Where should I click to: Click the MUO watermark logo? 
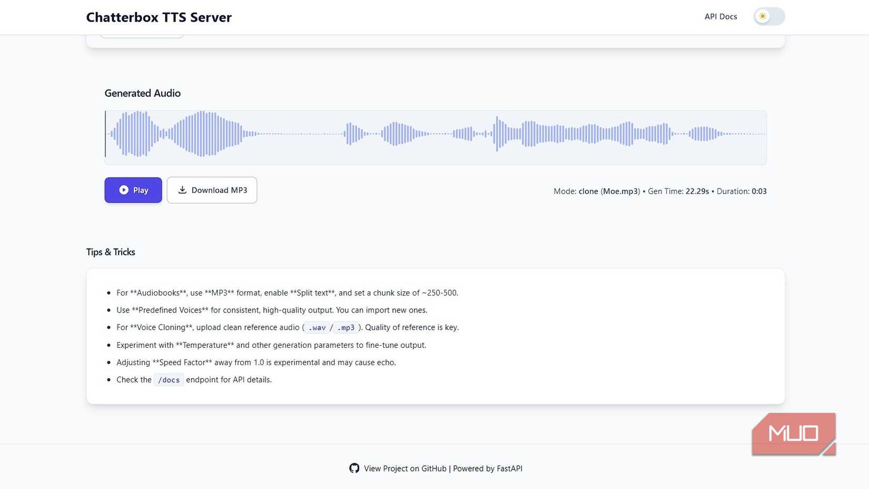[x=793, y=433]
